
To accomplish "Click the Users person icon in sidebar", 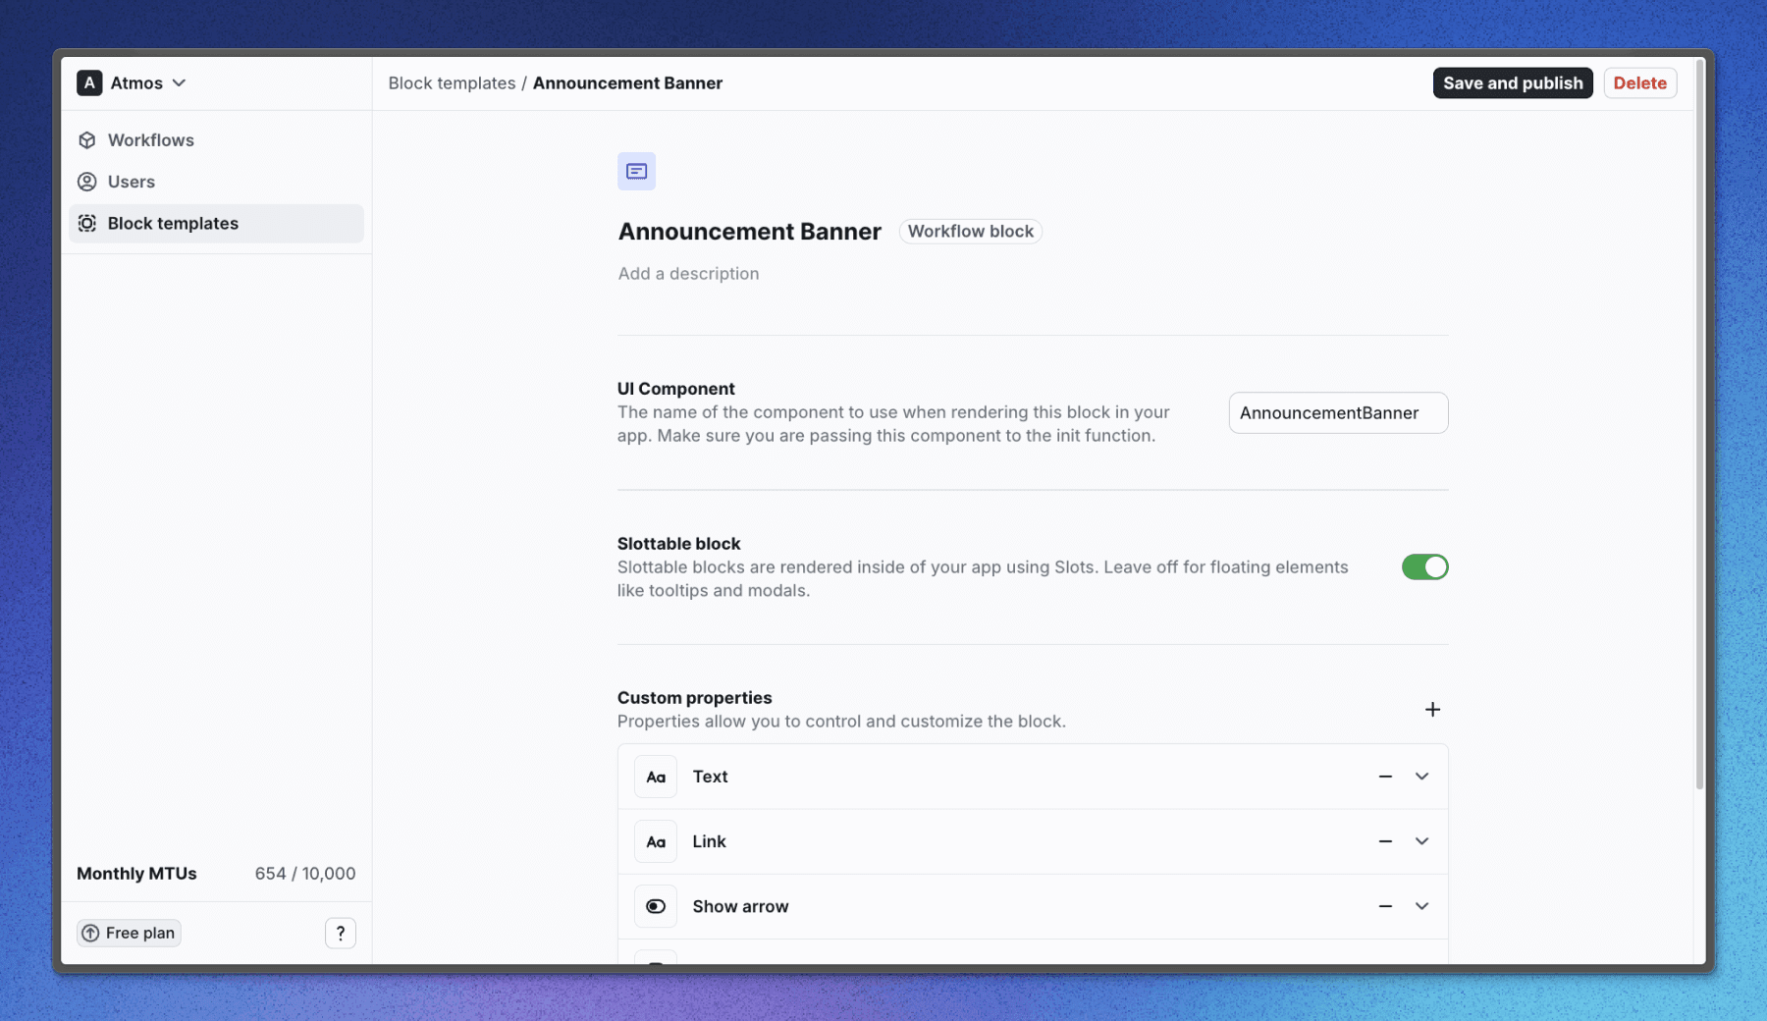I will point(88,182).
